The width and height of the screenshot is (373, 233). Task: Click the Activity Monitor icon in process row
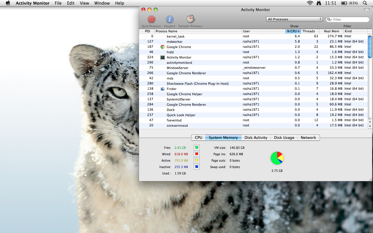point(163,57)
